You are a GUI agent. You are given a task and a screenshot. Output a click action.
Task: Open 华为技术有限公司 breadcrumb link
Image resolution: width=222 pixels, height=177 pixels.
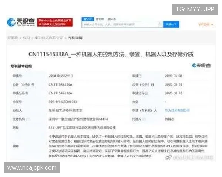49,38
